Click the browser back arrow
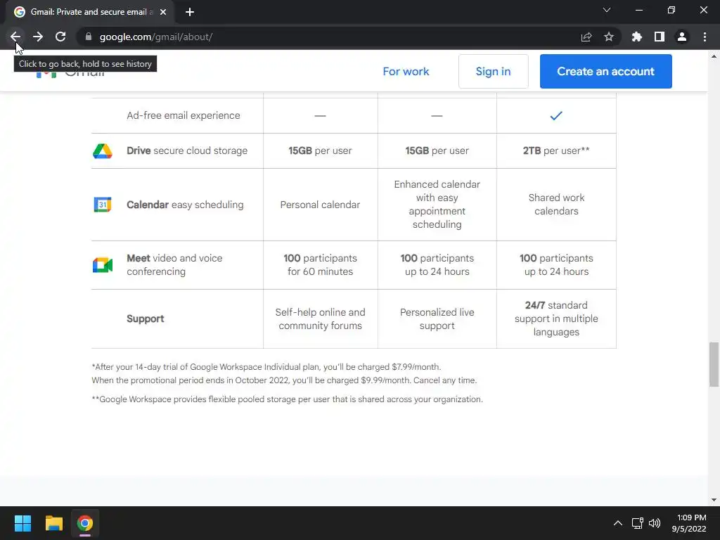This screenshot has height=540, width=720. pyautogui.click(x=15, y=37)
